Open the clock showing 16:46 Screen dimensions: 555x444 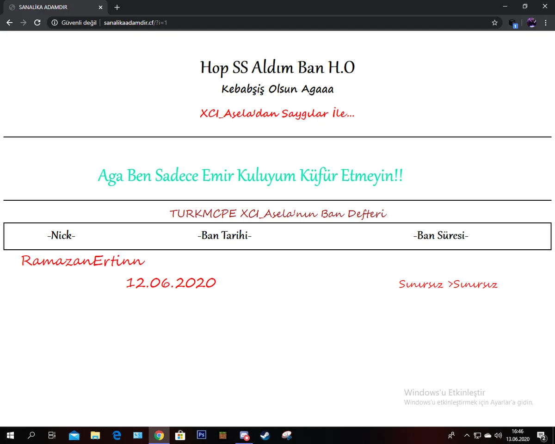click(517, 435)
